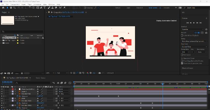Open Shortcut Spacebar dropdown
The image size is (210, 110).
click(193, 29)
